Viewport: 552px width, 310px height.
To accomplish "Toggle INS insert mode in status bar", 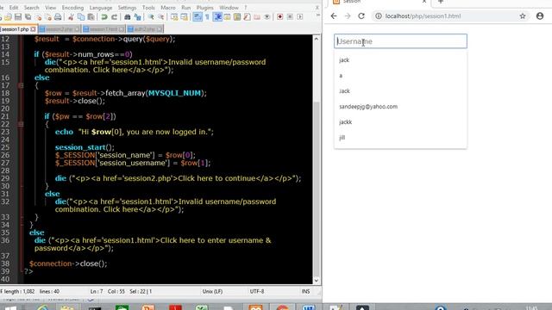I will (x=305, y=291).
